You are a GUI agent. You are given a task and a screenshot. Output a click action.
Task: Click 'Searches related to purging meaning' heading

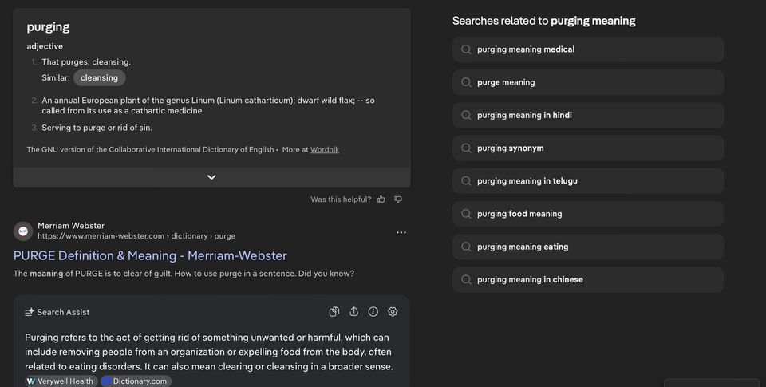click(x=543, y=21)
